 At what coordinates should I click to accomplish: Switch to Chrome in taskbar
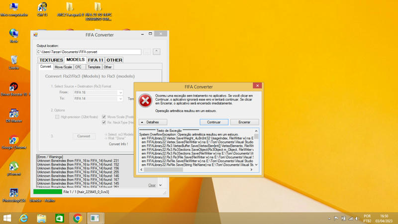[78, 218]
